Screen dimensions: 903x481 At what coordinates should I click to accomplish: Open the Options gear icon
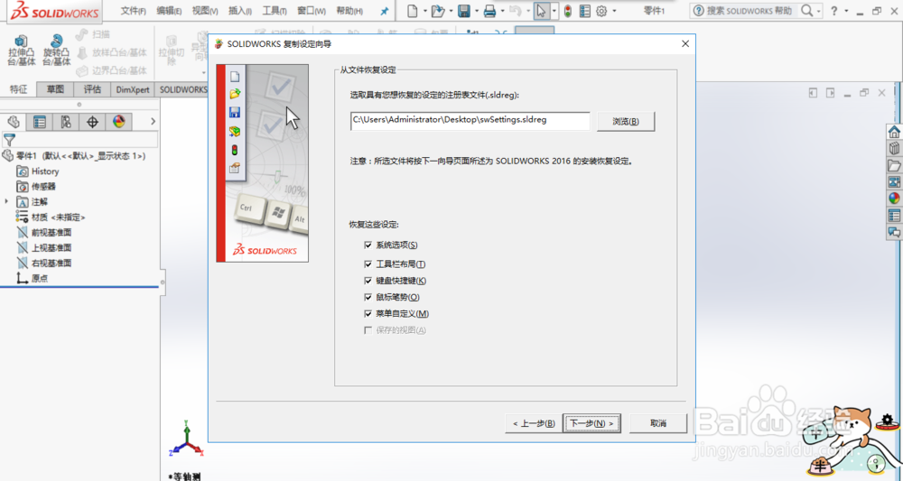[x=601, y=11]
